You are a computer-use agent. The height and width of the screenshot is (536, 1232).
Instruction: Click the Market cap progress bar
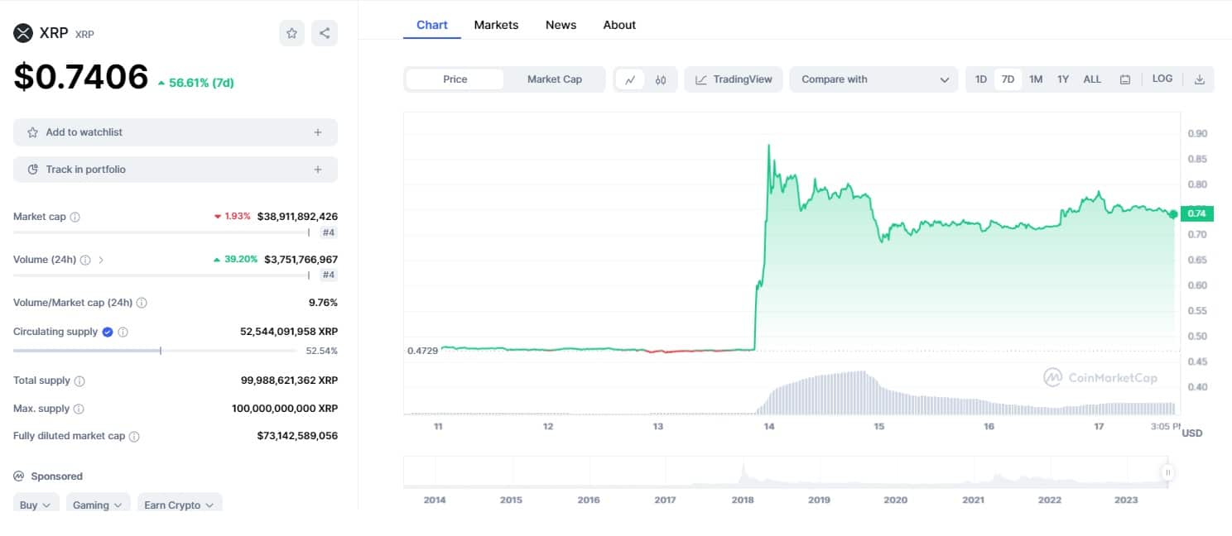click(x=161, y=232)
